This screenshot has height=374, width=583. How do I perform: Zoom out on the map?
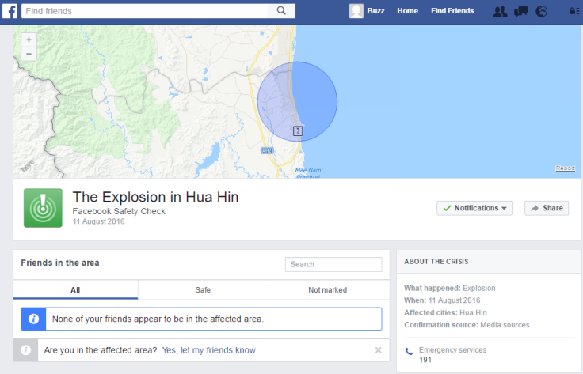coord(29,54)
